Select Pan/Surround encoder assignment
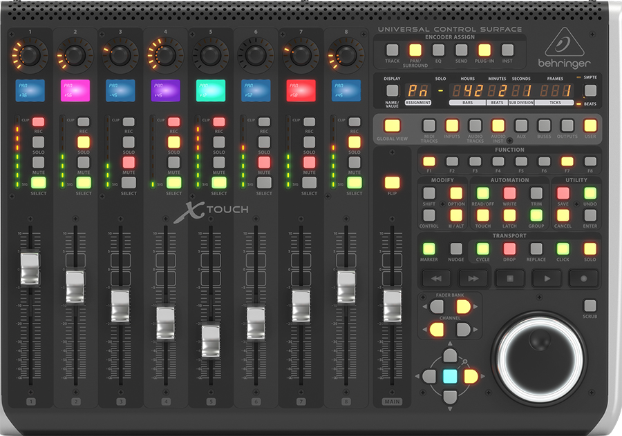Screen dimensions: 622x436 coord(415,50)
